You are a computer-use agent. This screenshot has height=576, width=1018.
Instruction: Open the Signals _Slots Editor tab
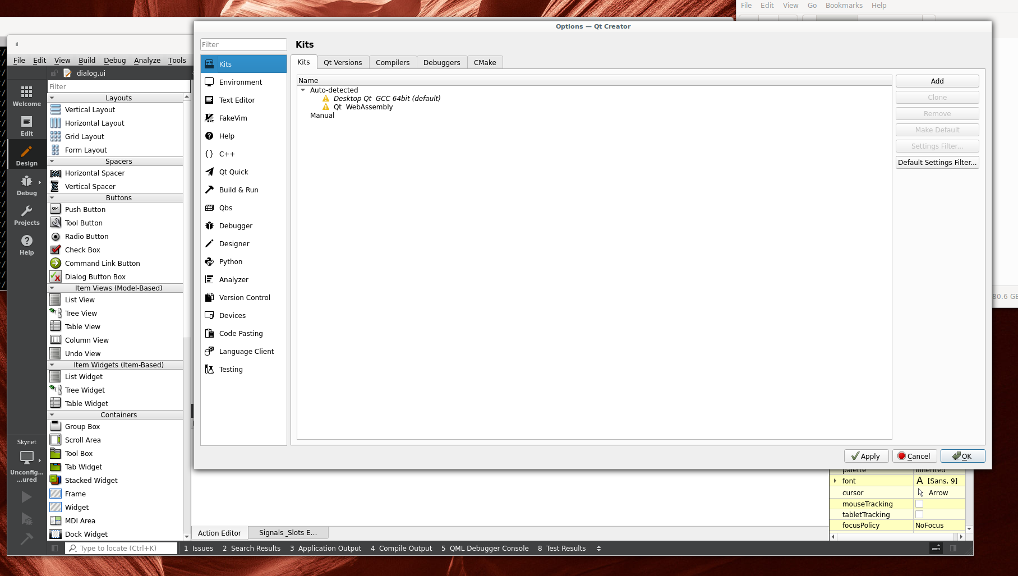tap(288, 532)
